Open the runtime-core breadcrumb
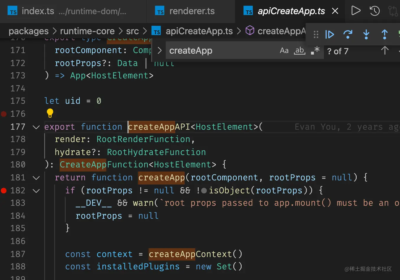The height and width of the screenshot is (280, 400). tap(87, 31)
